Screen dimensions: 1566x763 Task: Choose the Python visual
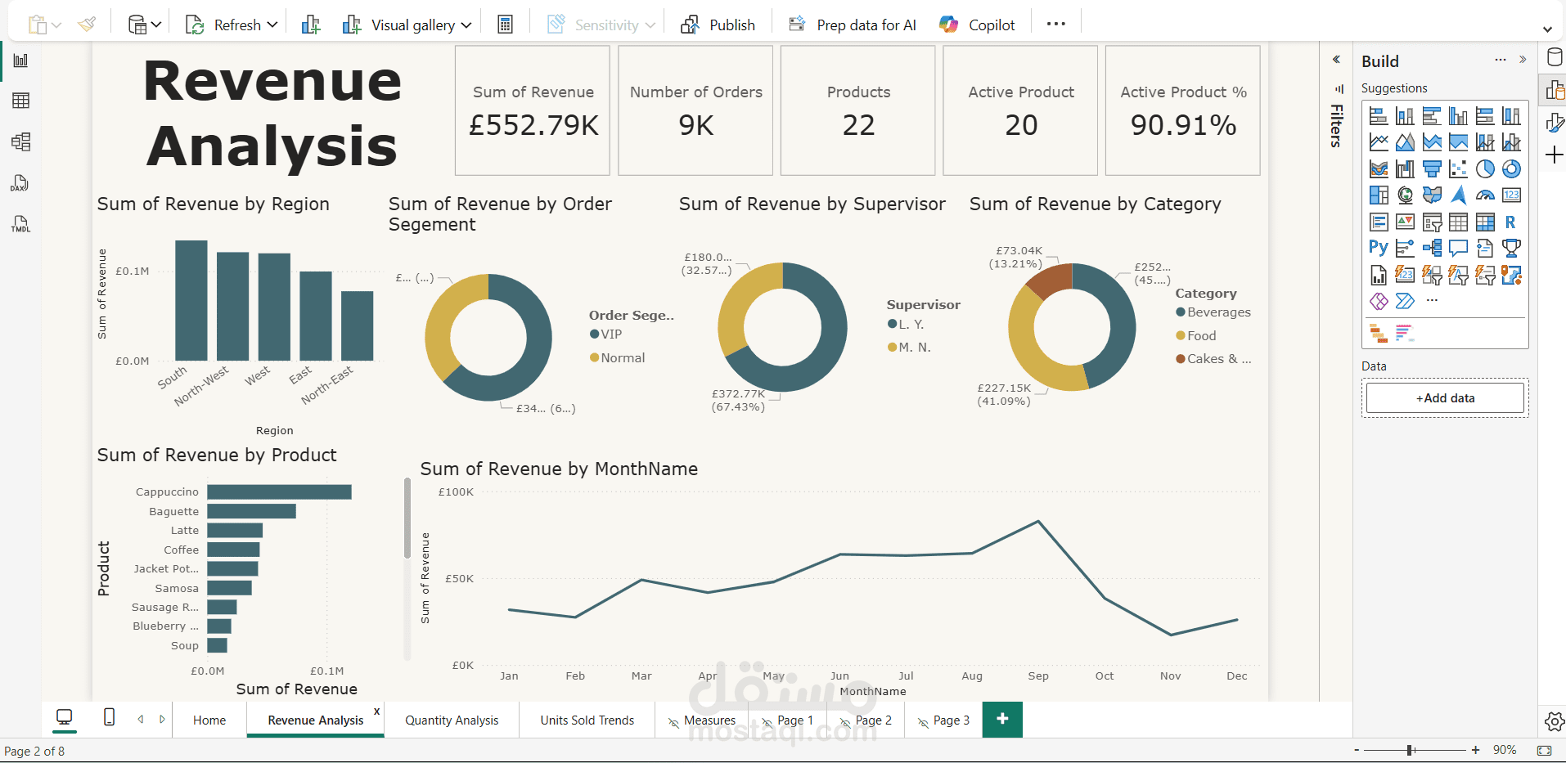1378,247
